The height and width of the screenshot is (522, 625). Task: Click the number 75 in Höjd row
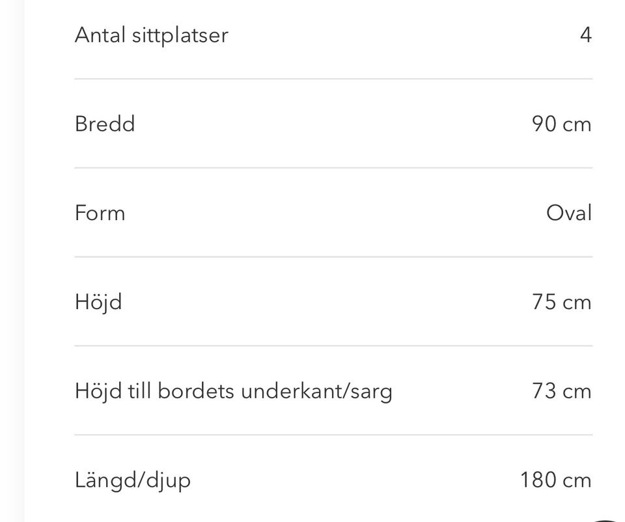coord(544,302)
